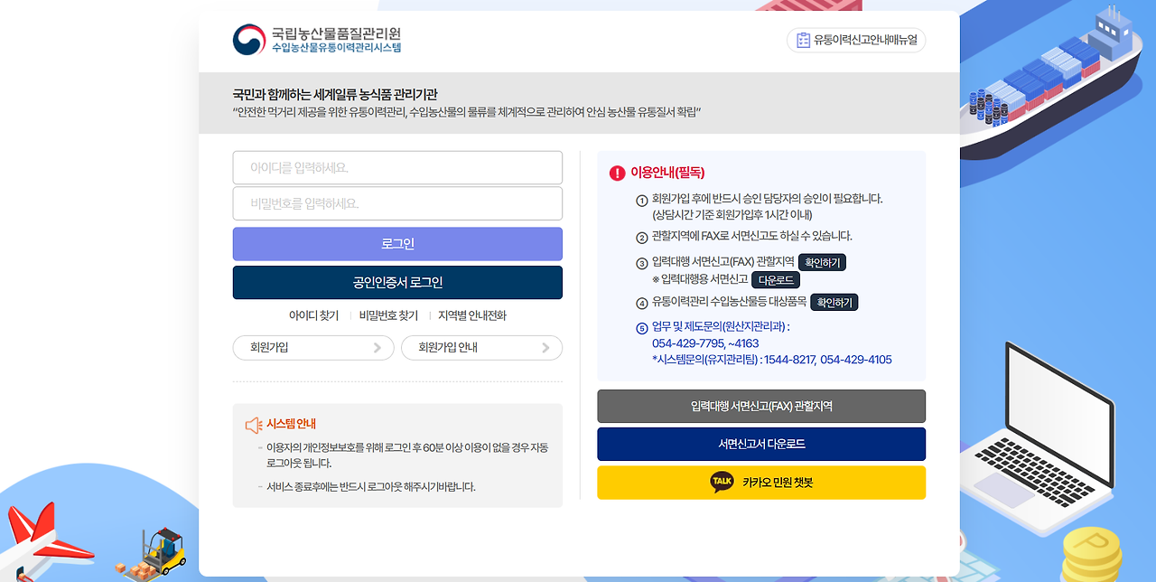This screenshot has width=1156, height=582.
Task: Click 시스템 안내 heading text
Action: click(x=291, y=424)
